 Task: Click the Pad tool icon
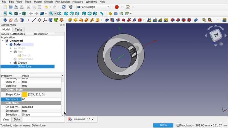(70, 20)
